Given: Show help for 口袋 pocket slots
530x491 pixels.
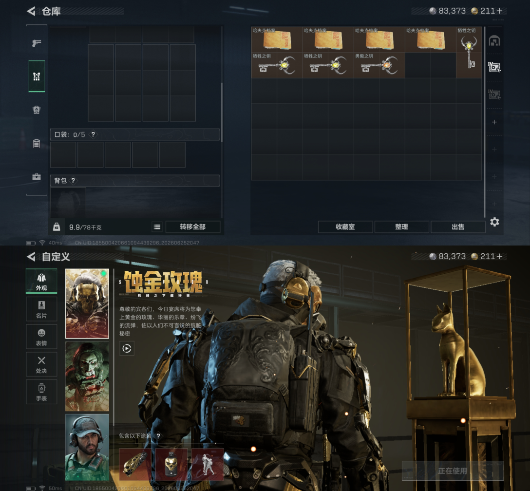Looking at the screenshot, I should pyautogui.click(x=93, y=134).
